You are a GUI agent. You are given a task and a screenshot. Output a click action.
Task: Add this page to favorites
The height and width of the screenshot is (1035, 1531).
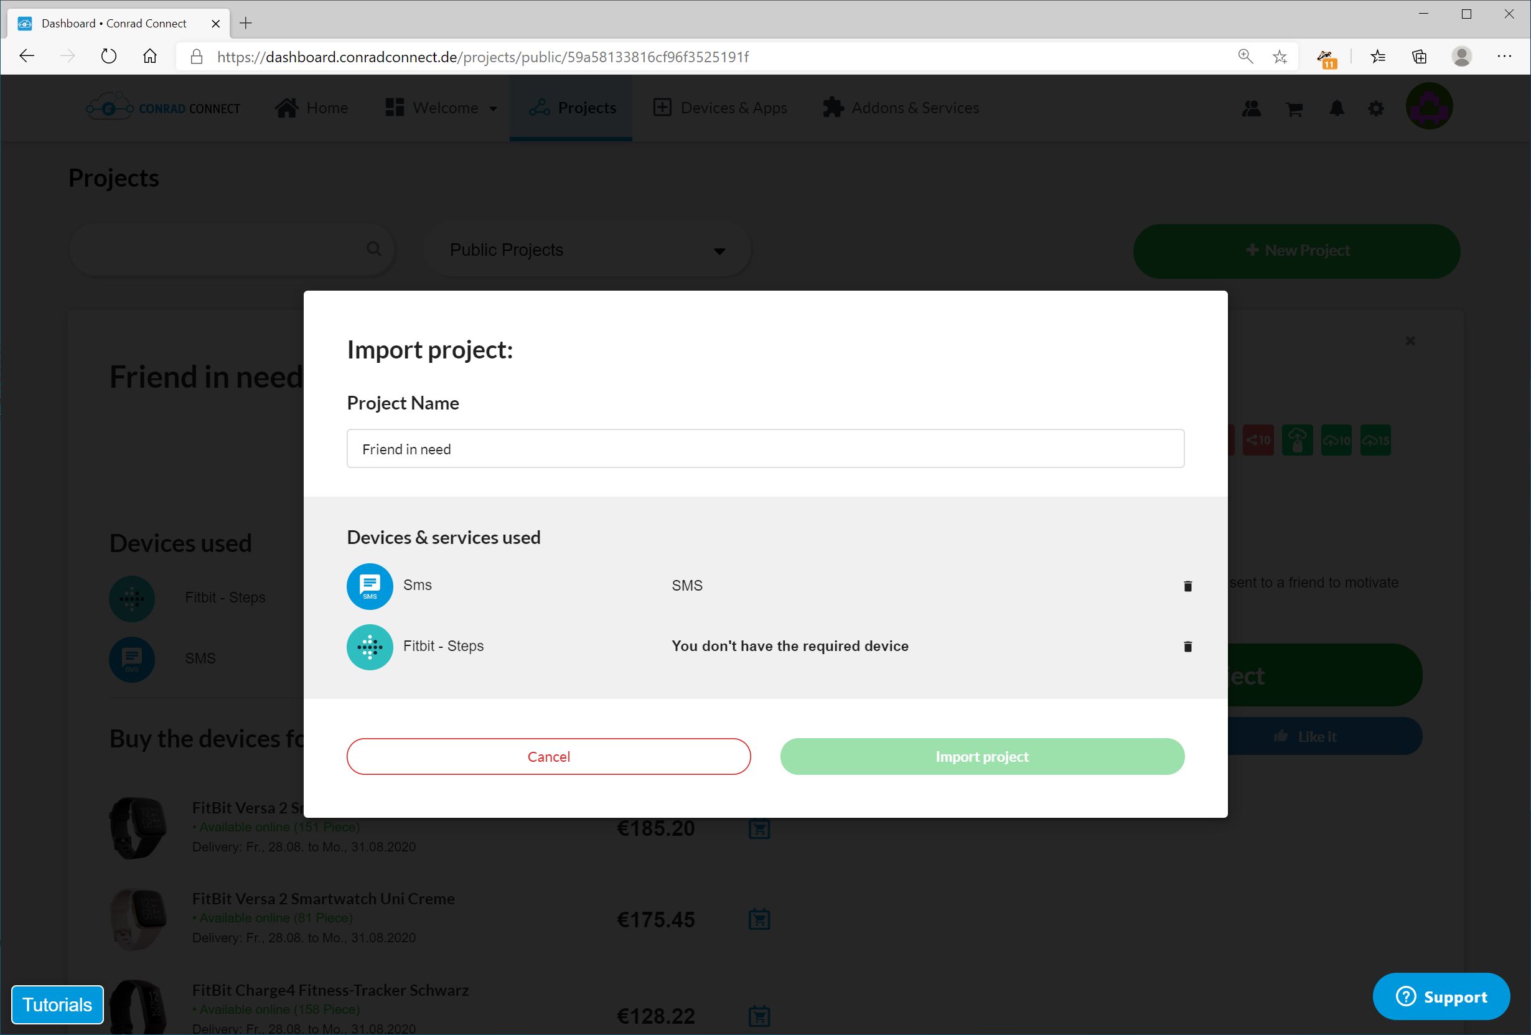click(1280, 57)
